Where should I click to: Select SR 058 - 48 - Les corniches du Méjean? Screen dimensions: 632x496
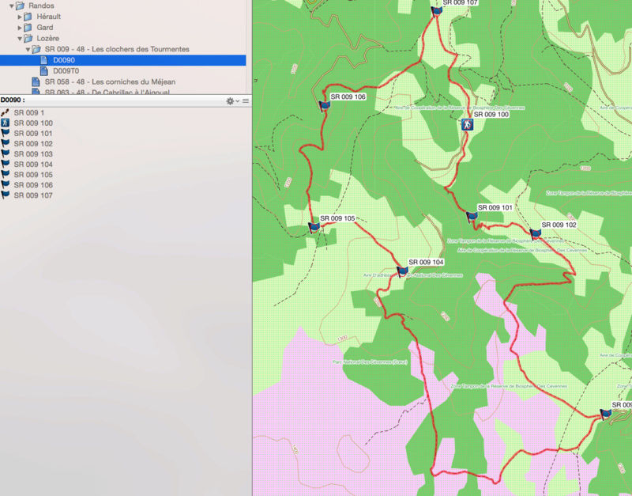click(x=110, y=82)
